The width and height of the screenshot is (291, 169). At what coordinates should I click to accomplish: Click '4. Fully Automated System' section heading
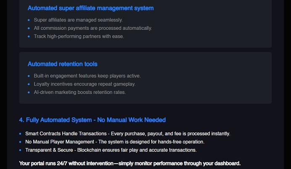click(92, 120)
